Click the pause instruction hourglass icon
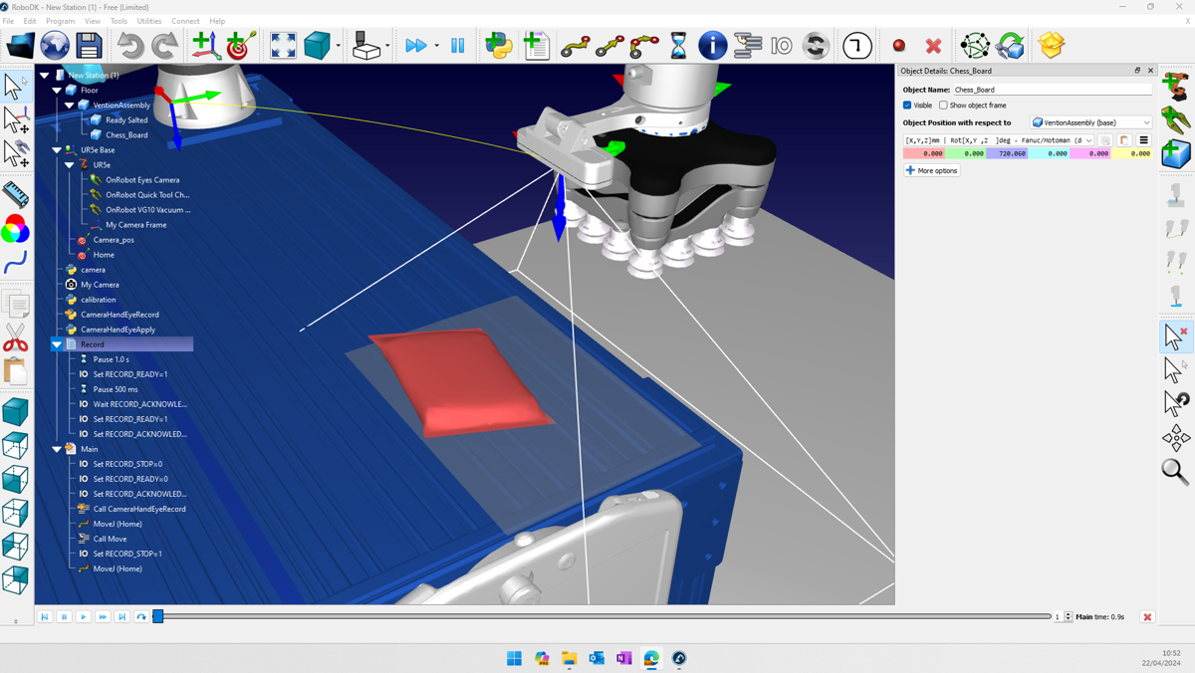Viewport: 1195px width, 673px height. pyautogui.click(x=678, y=46)
